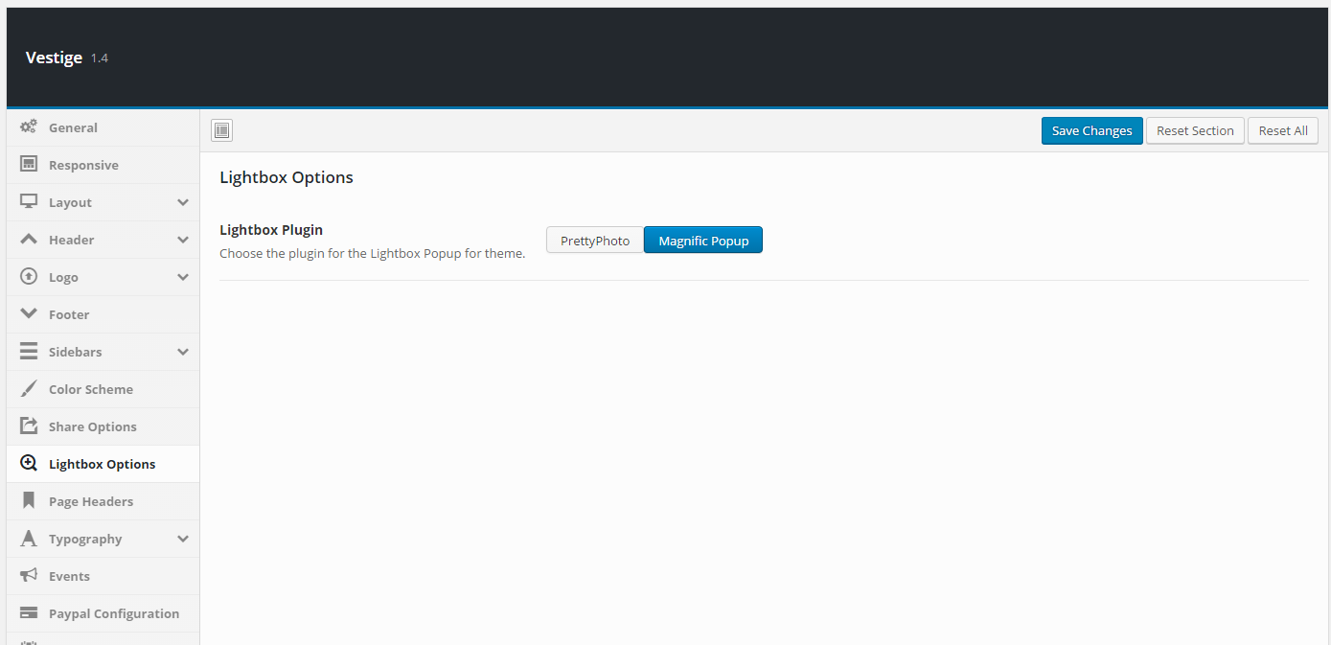Select the PrettyPhoto lightbox plugin

pyautogui.click(x=595, y=241)
